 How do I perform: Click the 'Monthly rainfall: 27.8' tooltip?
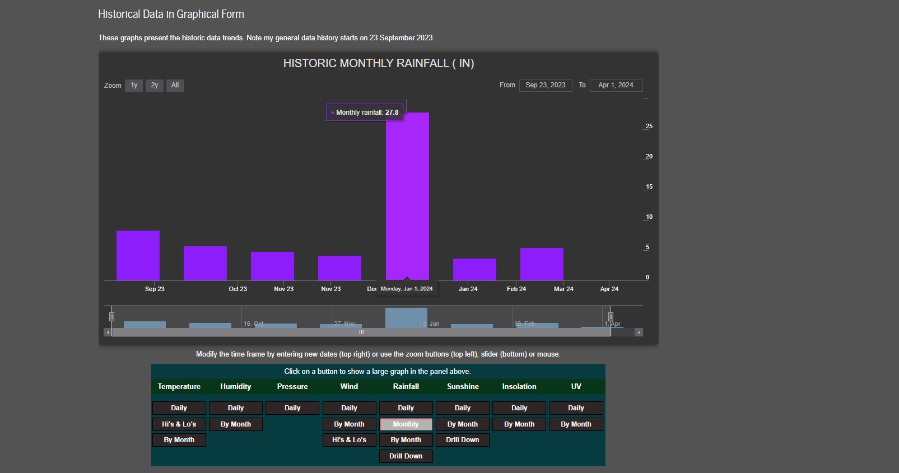click(364, 113)
